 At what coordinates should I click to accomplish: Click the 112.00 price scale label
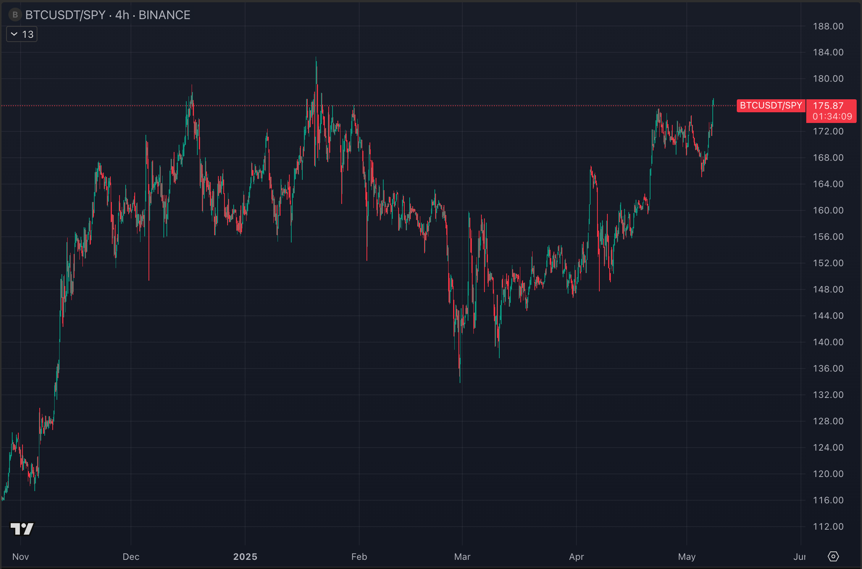[x=828, y=526]
